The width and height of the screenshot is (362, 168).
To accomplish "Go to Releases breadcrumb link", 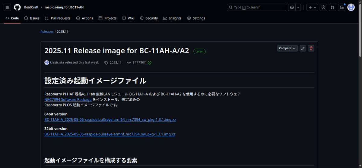I will point(47,32).
